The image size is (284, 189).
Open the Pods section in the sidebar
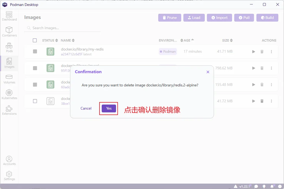pyautogui.click(x=9, y=47)
